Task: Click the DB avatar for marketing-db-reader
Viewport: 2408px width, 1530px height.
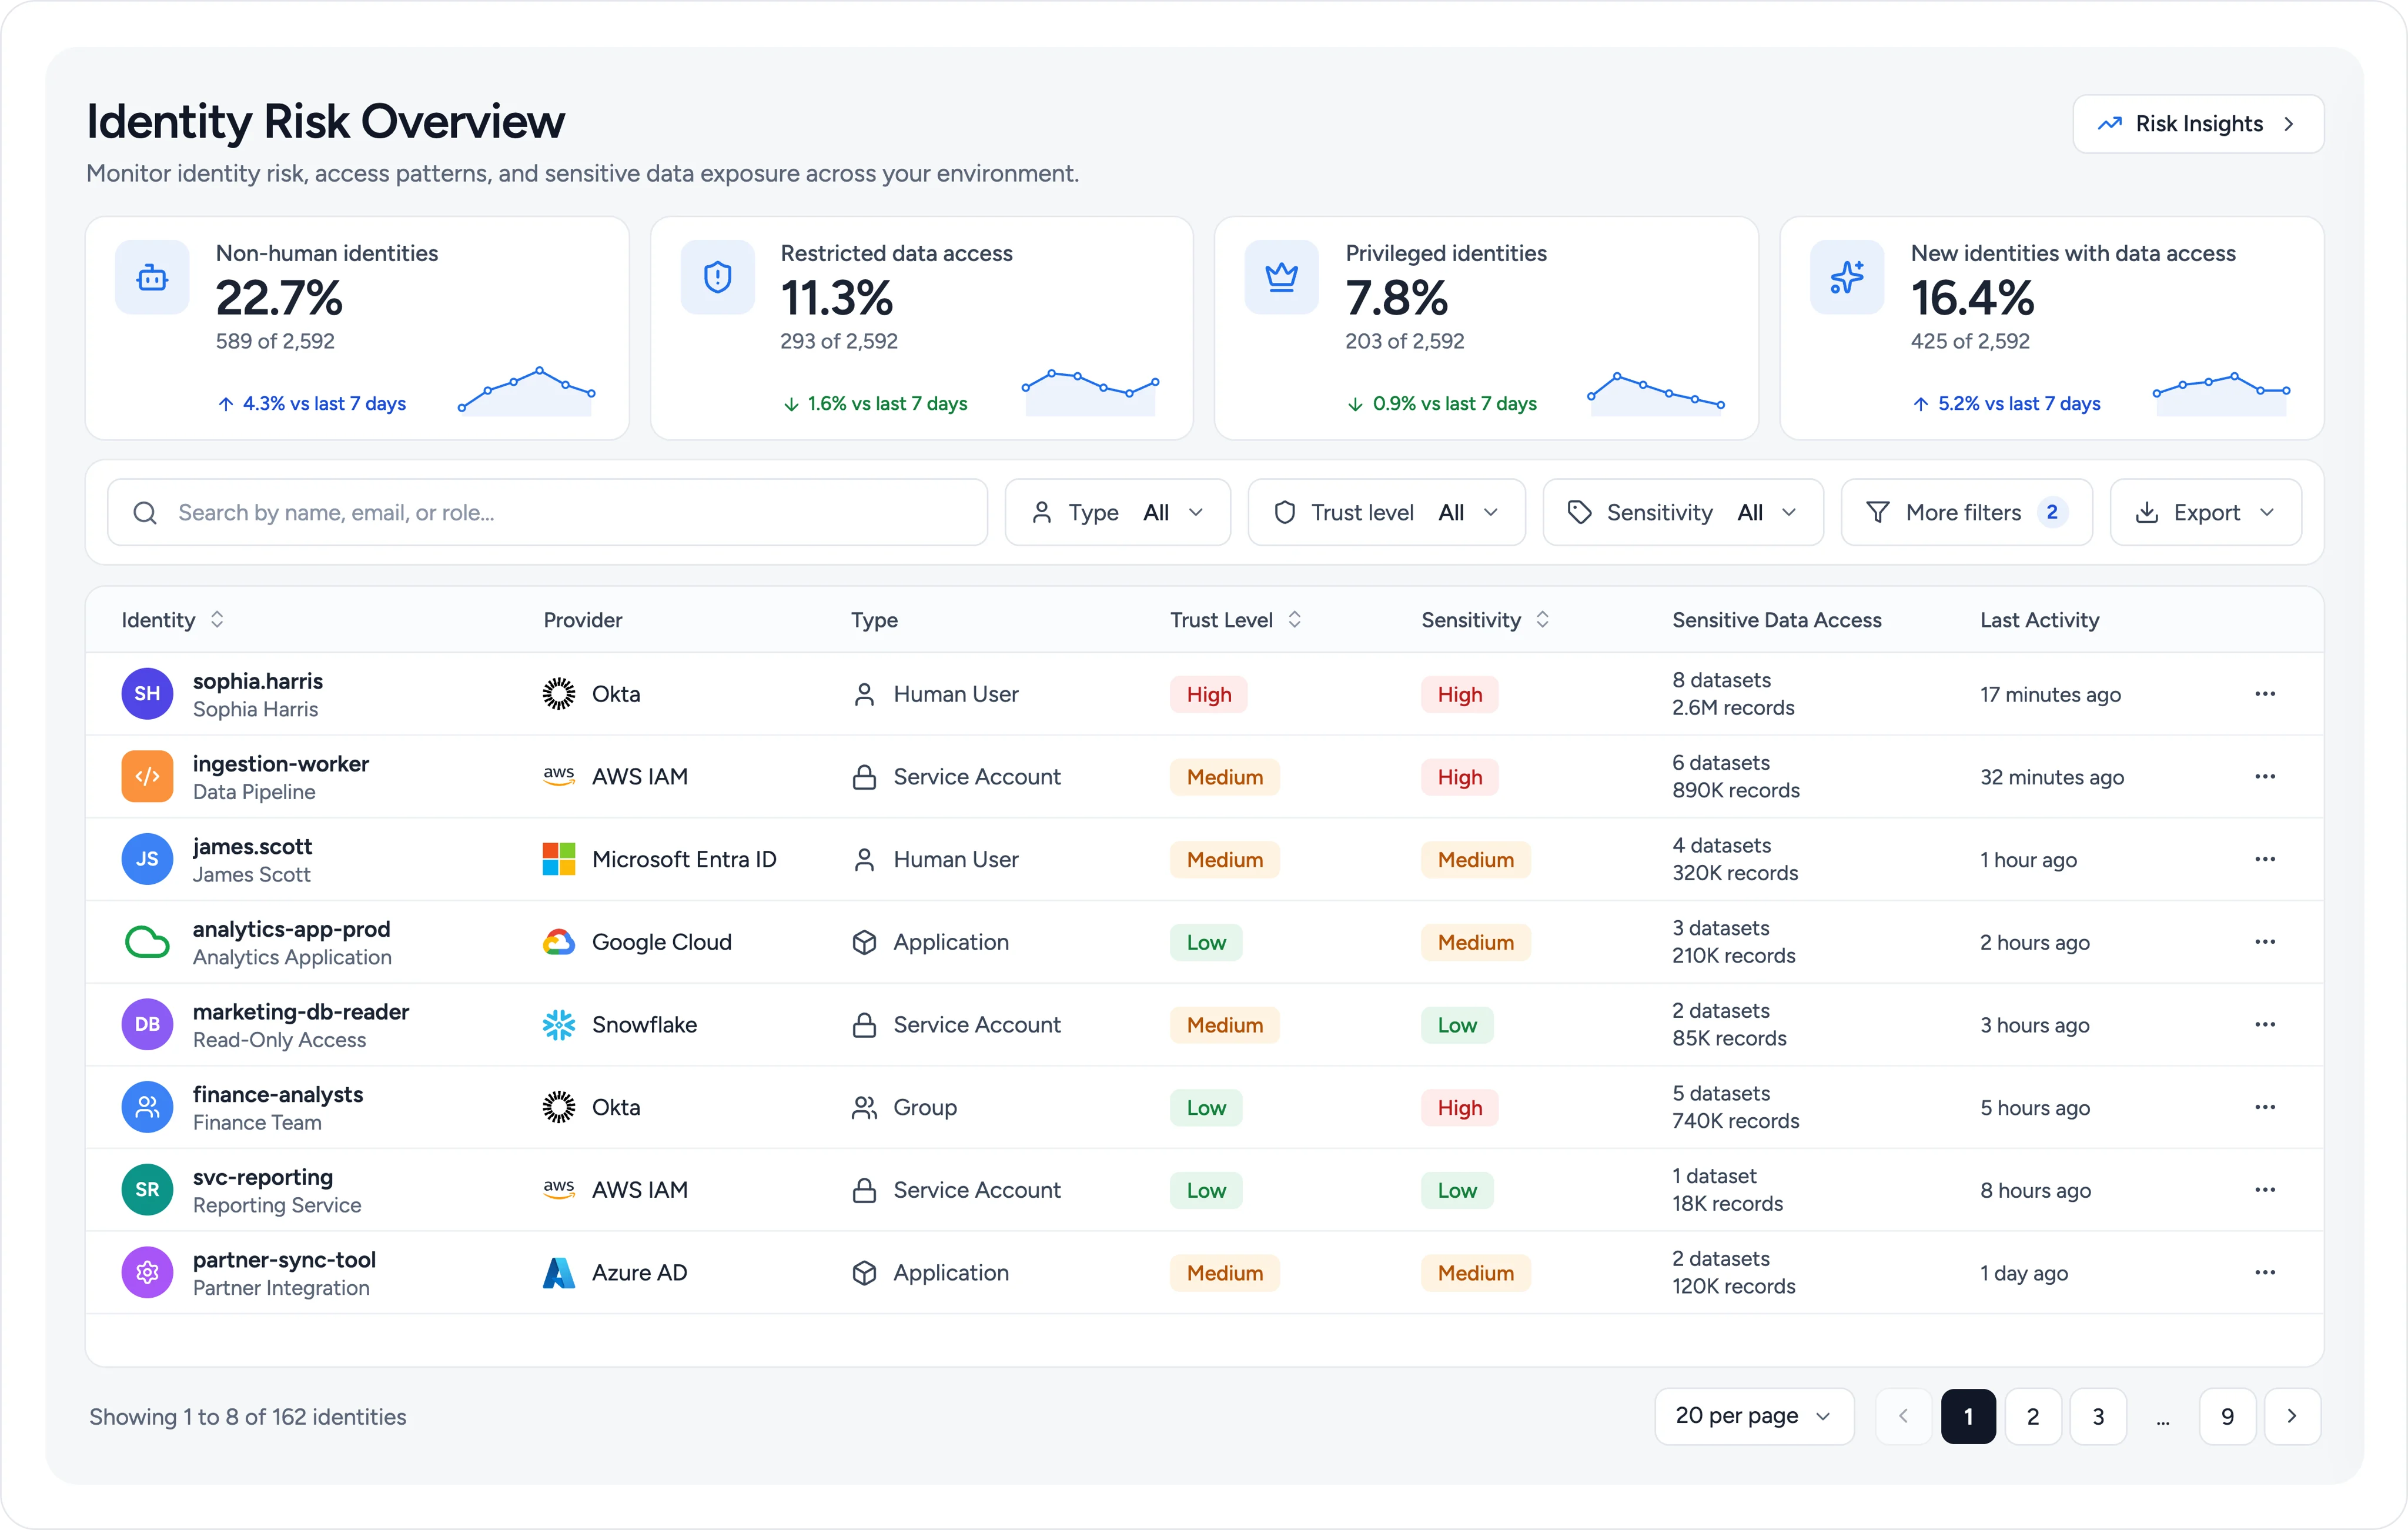Action: [147, 1025]
